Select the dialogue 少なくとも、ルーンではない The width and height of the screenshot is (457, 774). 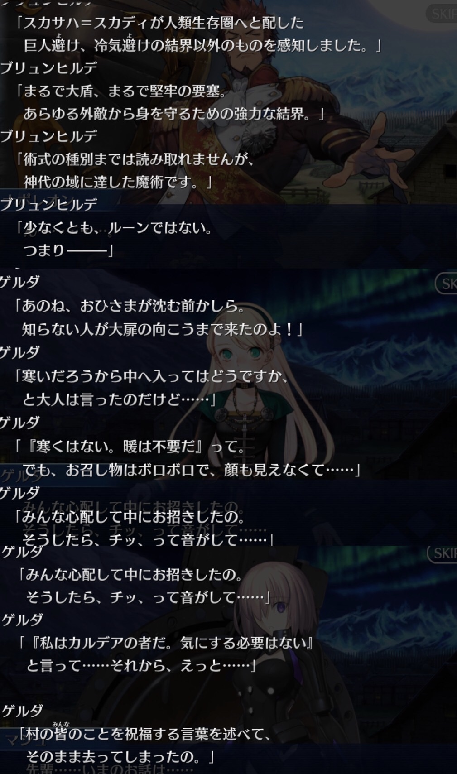pyautogui.click(x=113, y=227)
